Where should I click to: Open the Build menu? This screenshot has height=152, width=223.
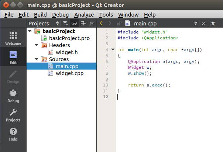tap(40, 15)
